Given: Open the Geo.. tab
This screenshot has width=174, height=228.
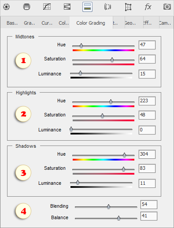Looking at the screenshot, I should [x=130, y=23].
